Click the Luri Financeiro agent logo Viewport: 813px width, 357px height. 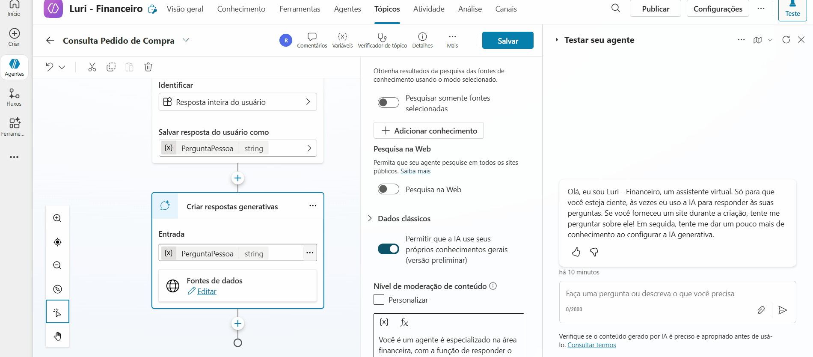point(53,9)
